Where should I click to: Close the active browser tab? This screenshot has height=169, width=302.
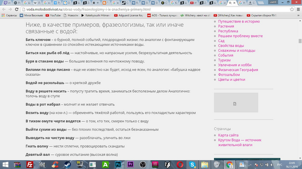tap(234, 3)
